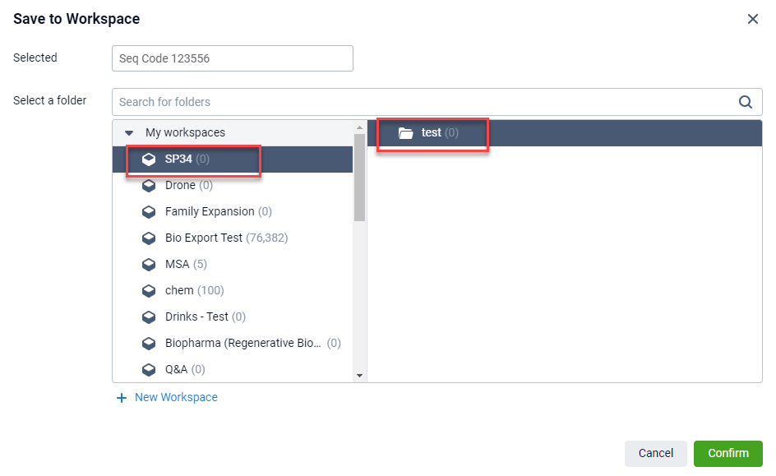Click the Drone workspace cube icon
The width and height of the screenshot is (776, 476).
(x=149, y=186)
